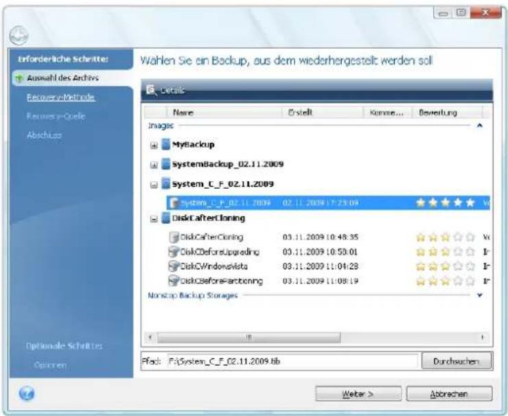508x416 pixels.
Task: Click the horizontal scrollbar thumb
Action: coord(249,337)
